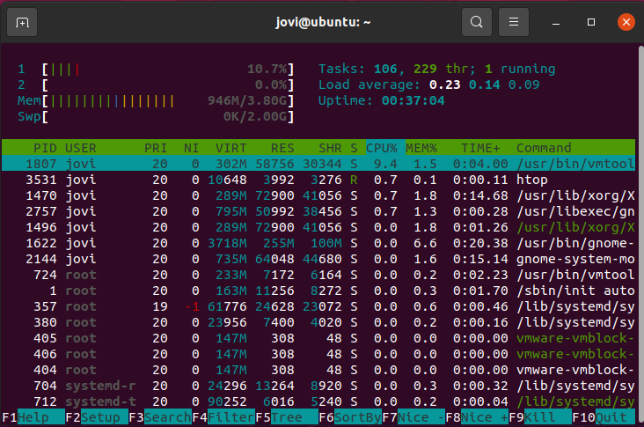This screenshot has height=427, width=644.
Task: Select process row PID 2757
Action: pyautogui.click(x=318, y=211)
